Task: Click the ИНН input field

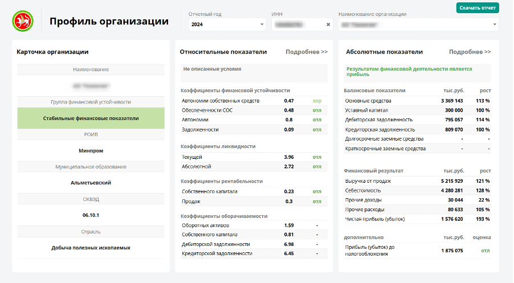Action: tap(302, 24)
